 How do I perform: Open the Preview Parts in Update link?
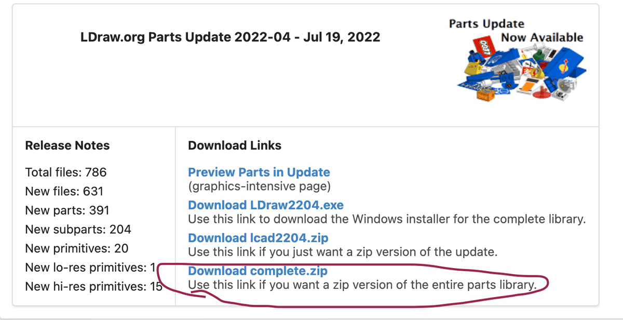coord(259,172)
